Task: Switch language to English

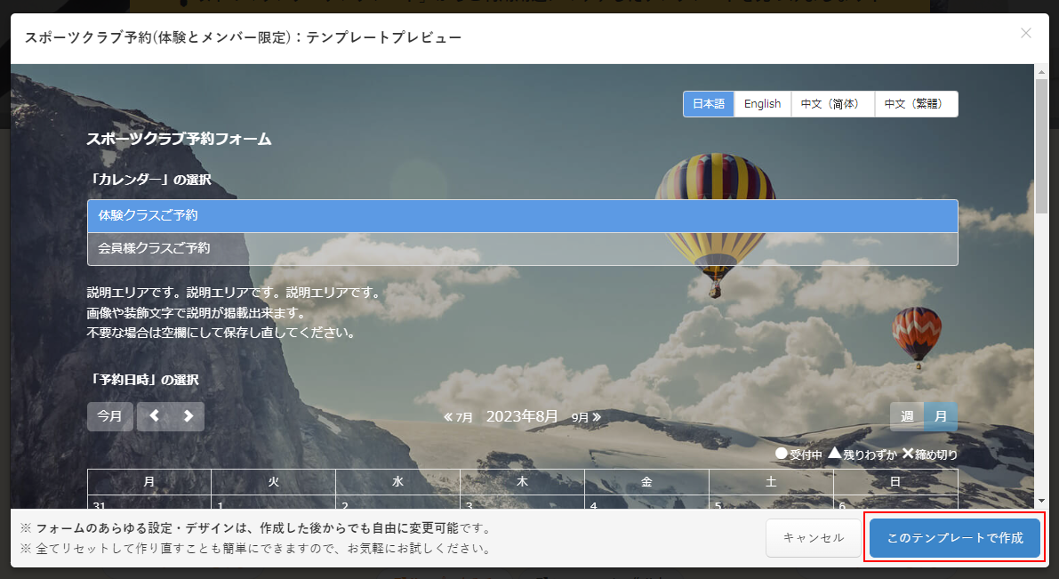Action: (762, 104)
